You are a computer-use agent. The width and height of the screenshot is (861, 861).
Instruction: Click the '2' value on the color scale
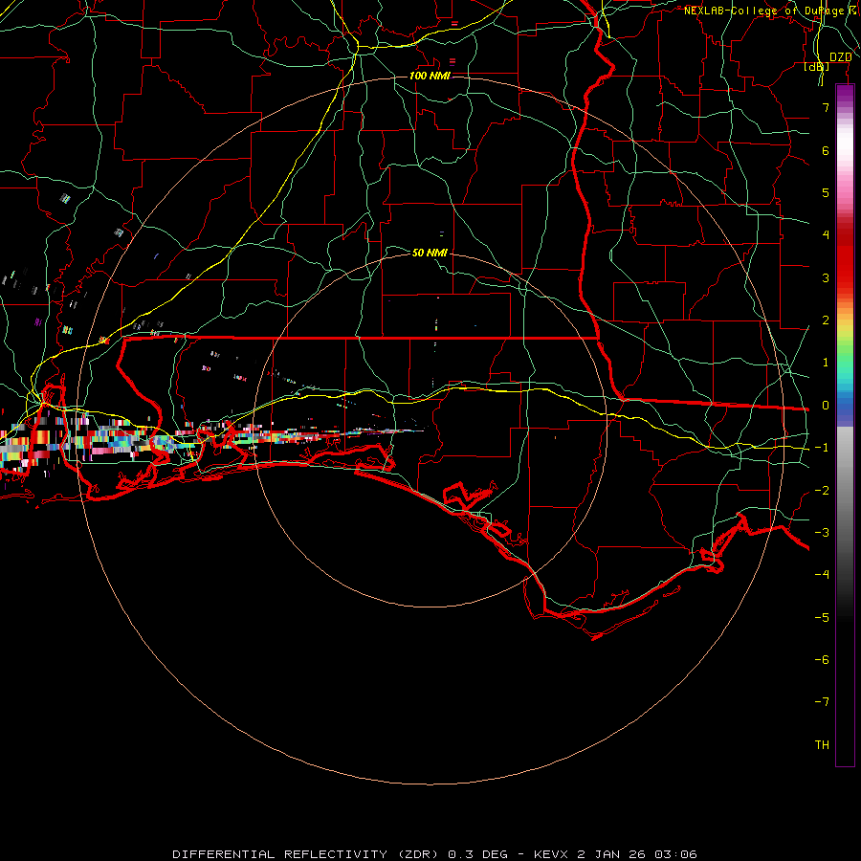[x=826, y=320]
